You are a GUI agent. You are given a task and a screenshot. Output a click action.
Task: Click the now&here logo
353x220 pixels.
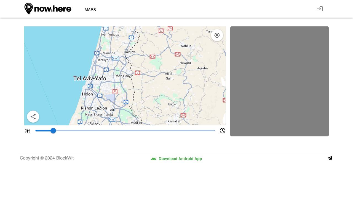tap(48, 9)
